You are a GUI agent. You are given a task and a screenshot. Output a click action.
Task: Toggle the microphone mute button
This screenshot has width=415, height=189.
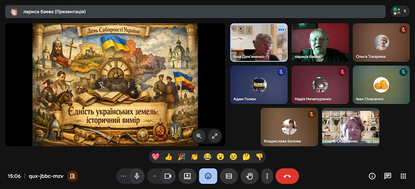(x=137, y=176)
